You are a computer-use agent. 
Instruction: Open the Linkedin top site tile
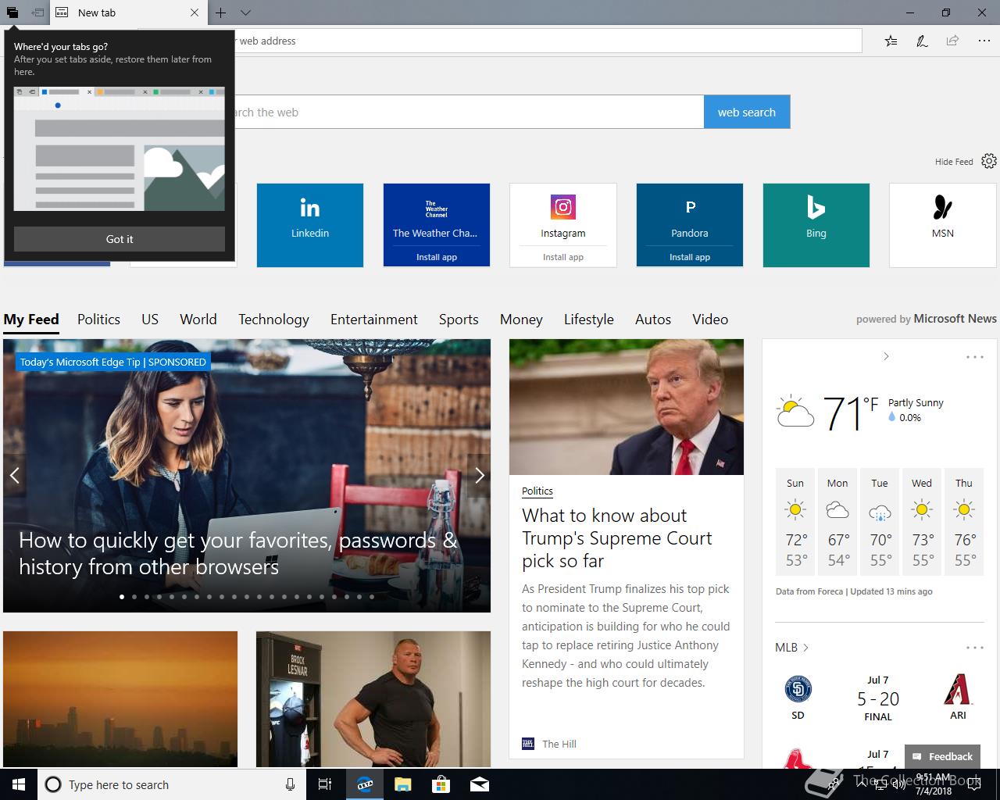(x=310, y=225)
